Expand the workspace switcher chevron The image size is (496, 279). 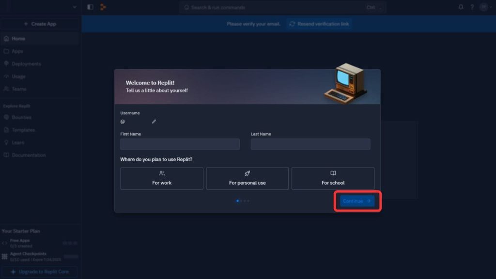74,7
